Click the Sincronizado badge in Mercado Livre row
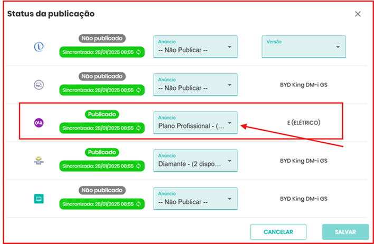This screenshot has width=374, height=244. pos(102,166)
